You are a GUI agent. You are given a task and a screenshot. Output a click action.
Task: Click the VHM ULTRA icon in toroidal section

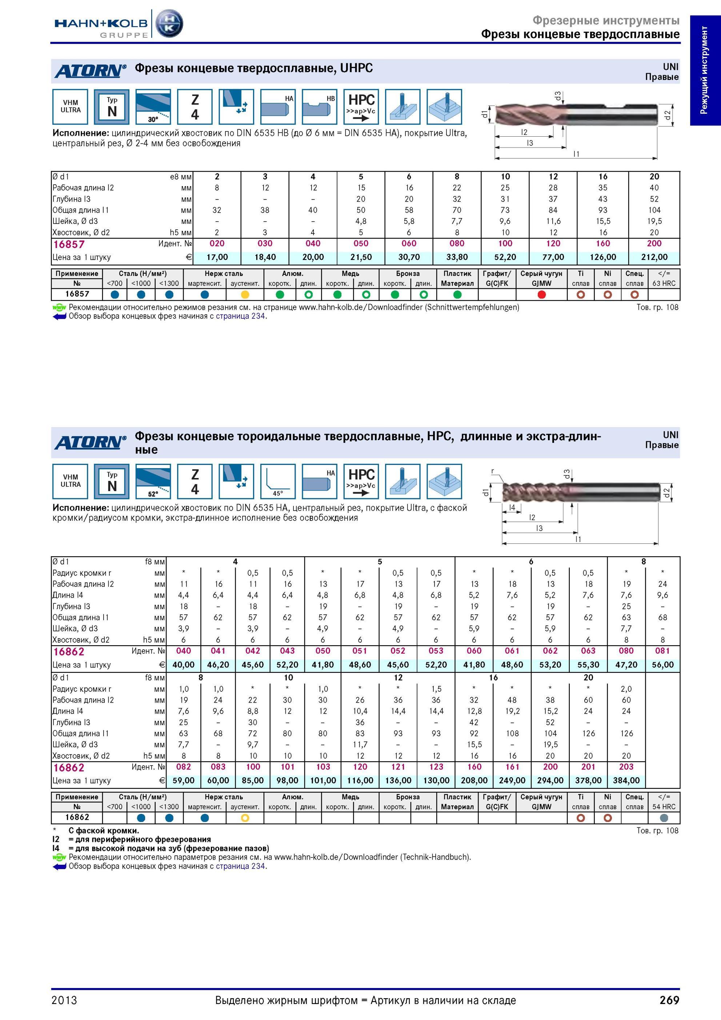(x=70, y=482)
